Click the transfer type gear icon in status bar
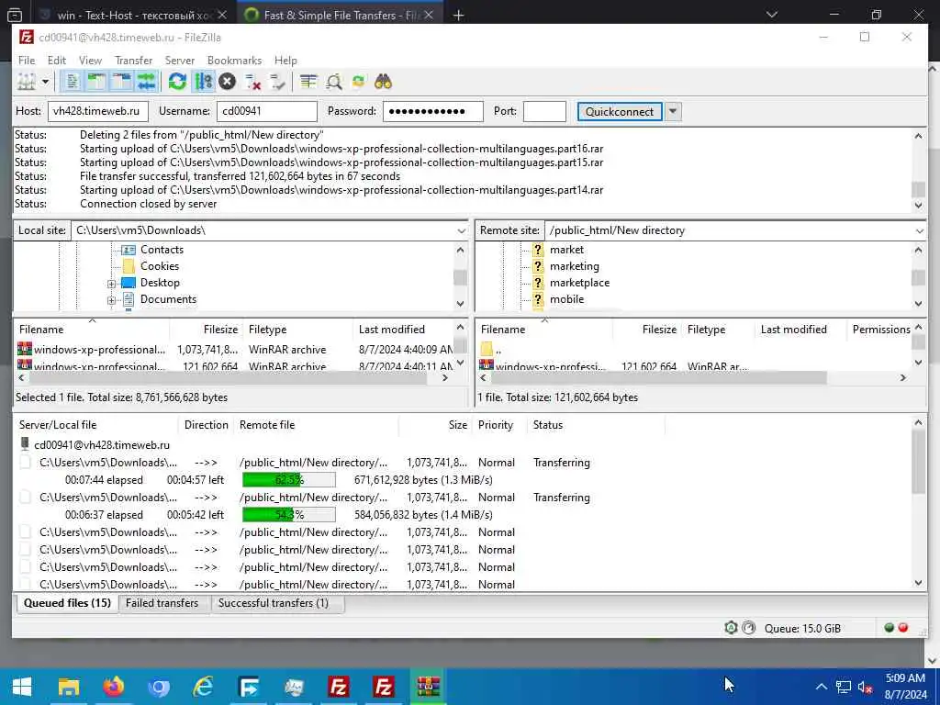The width and height of the screenshot is (940, 705). (731, 628)
